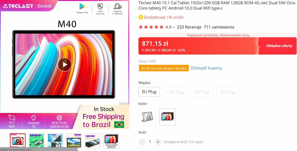The image size is (297, 151).
Task: Click the shipping in 48 hours truck icon
Action: pos(117,6)
